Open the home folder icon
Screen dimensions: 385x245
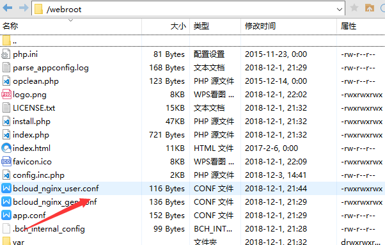point(369,8)
